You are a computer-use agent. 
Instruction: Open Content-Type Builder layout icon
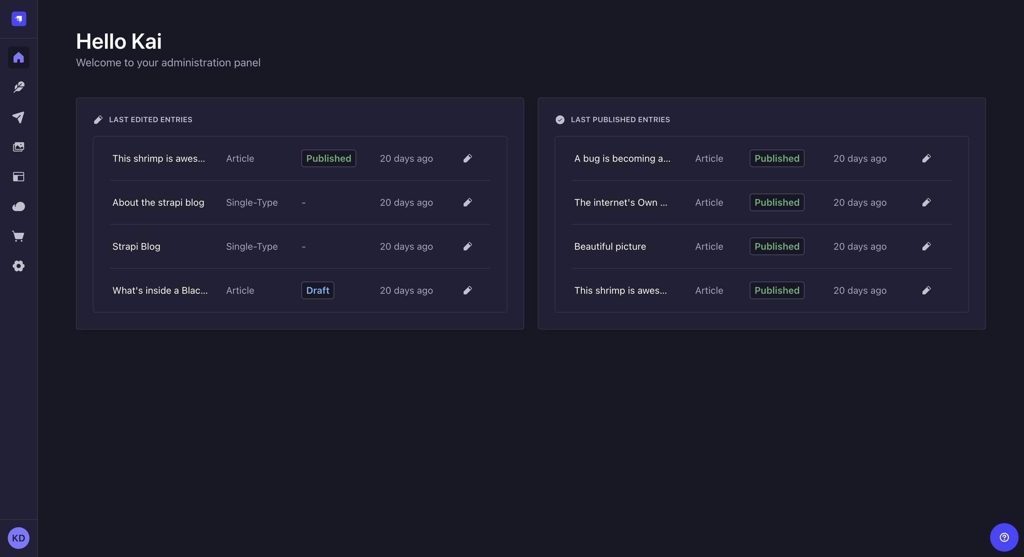19,177
